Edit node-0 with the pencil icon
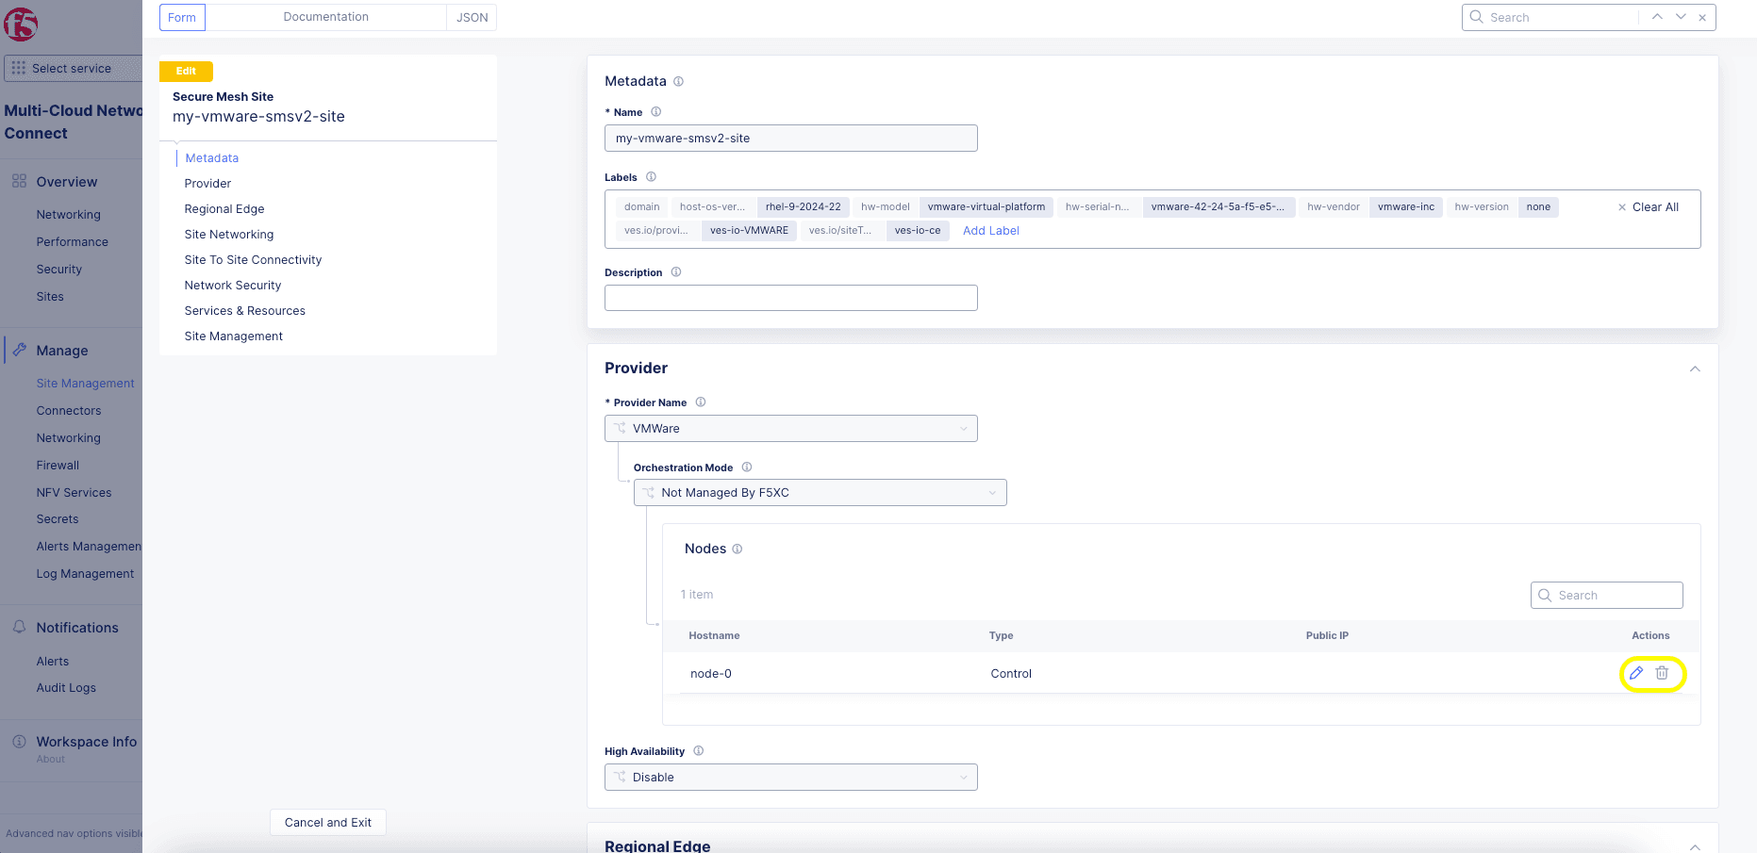 pos(1636,673)
